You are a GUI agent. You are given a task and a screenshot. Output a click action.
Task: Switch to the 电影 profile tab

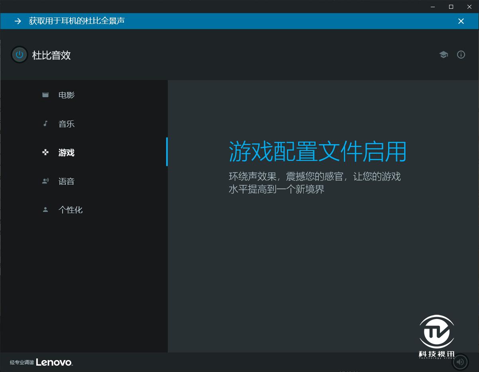pyautogui.click(x=66, y=95)
